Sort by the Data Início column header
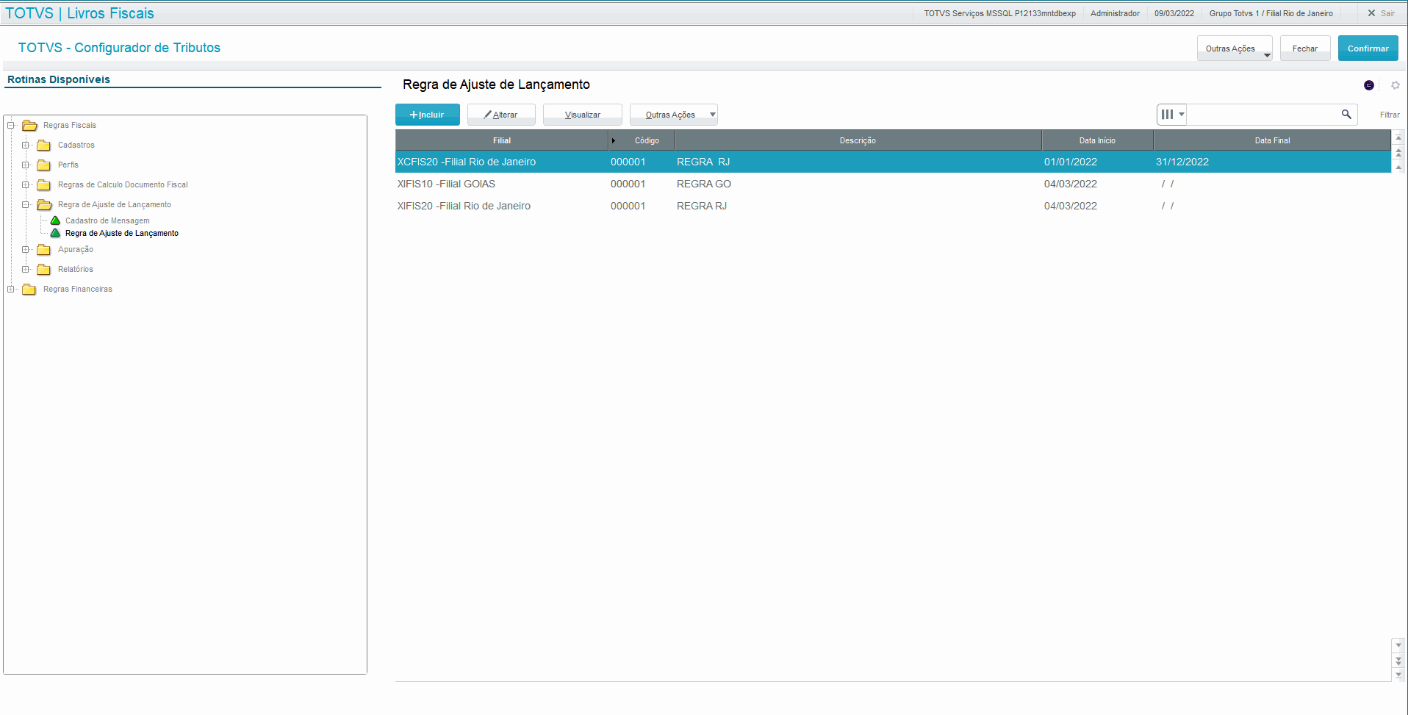The image size is (1408, 715). click(x=1097, y=140)
